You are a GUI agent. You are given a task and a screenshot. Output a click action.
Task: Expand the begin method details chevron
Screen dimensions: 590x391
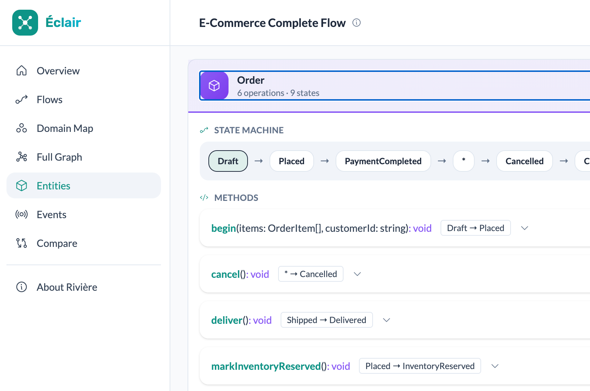click(x=525, y=228)
